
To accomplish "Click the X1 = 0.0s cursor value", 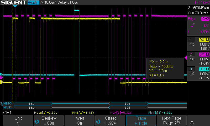I will [x=156, y=75].
